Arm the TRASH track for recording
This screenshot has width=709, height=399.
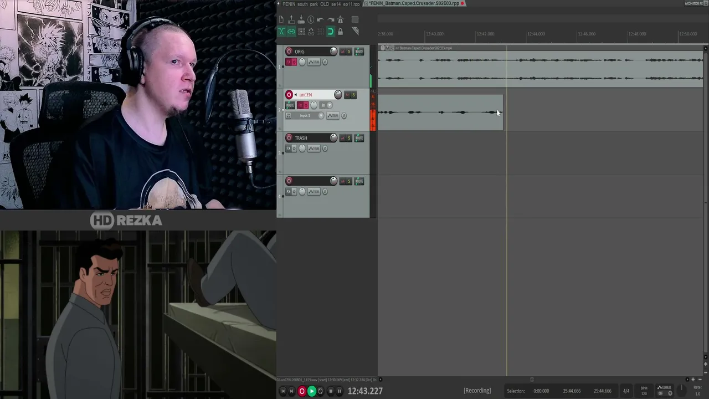coord(289,138)
